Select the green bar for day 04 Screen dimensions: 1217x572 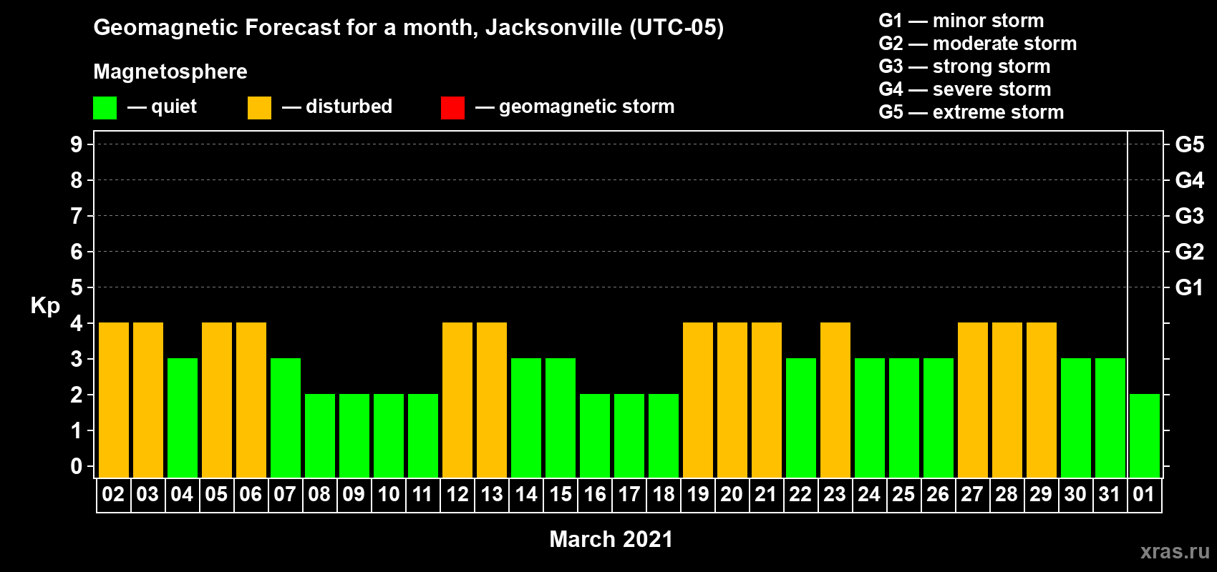183,418
